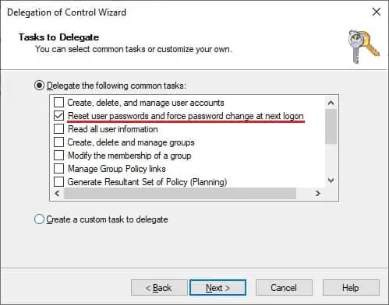Tick Modify the membership of a group
The width and height of the screenshot is (389, 305).
pos(58,156)
